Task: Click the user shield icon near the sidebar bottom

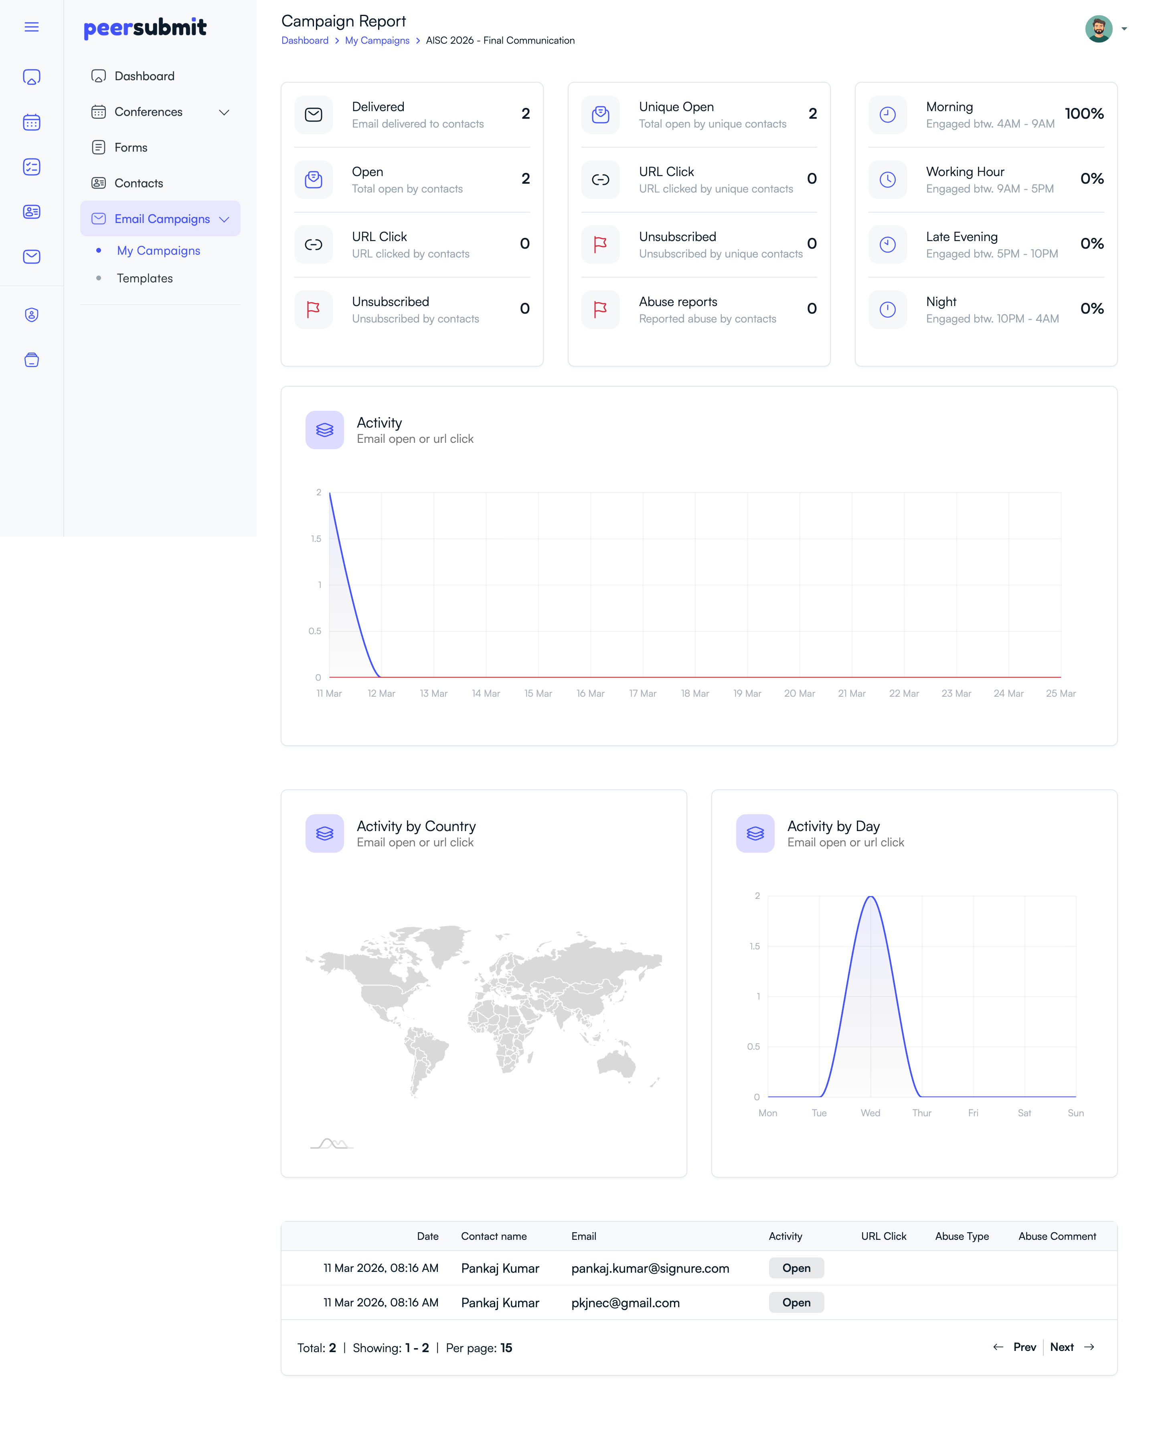Action: [32, 314]
